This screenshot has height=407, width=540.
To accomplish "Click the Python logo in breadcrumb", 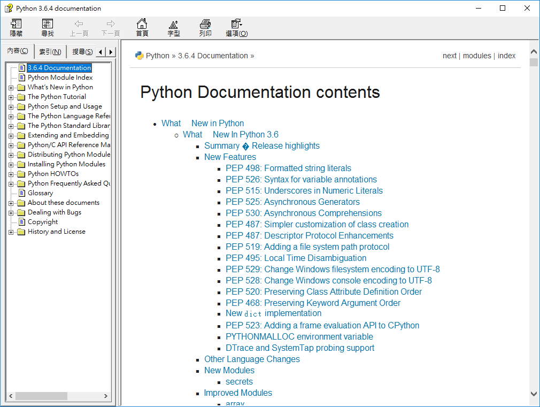I will 140,56.
